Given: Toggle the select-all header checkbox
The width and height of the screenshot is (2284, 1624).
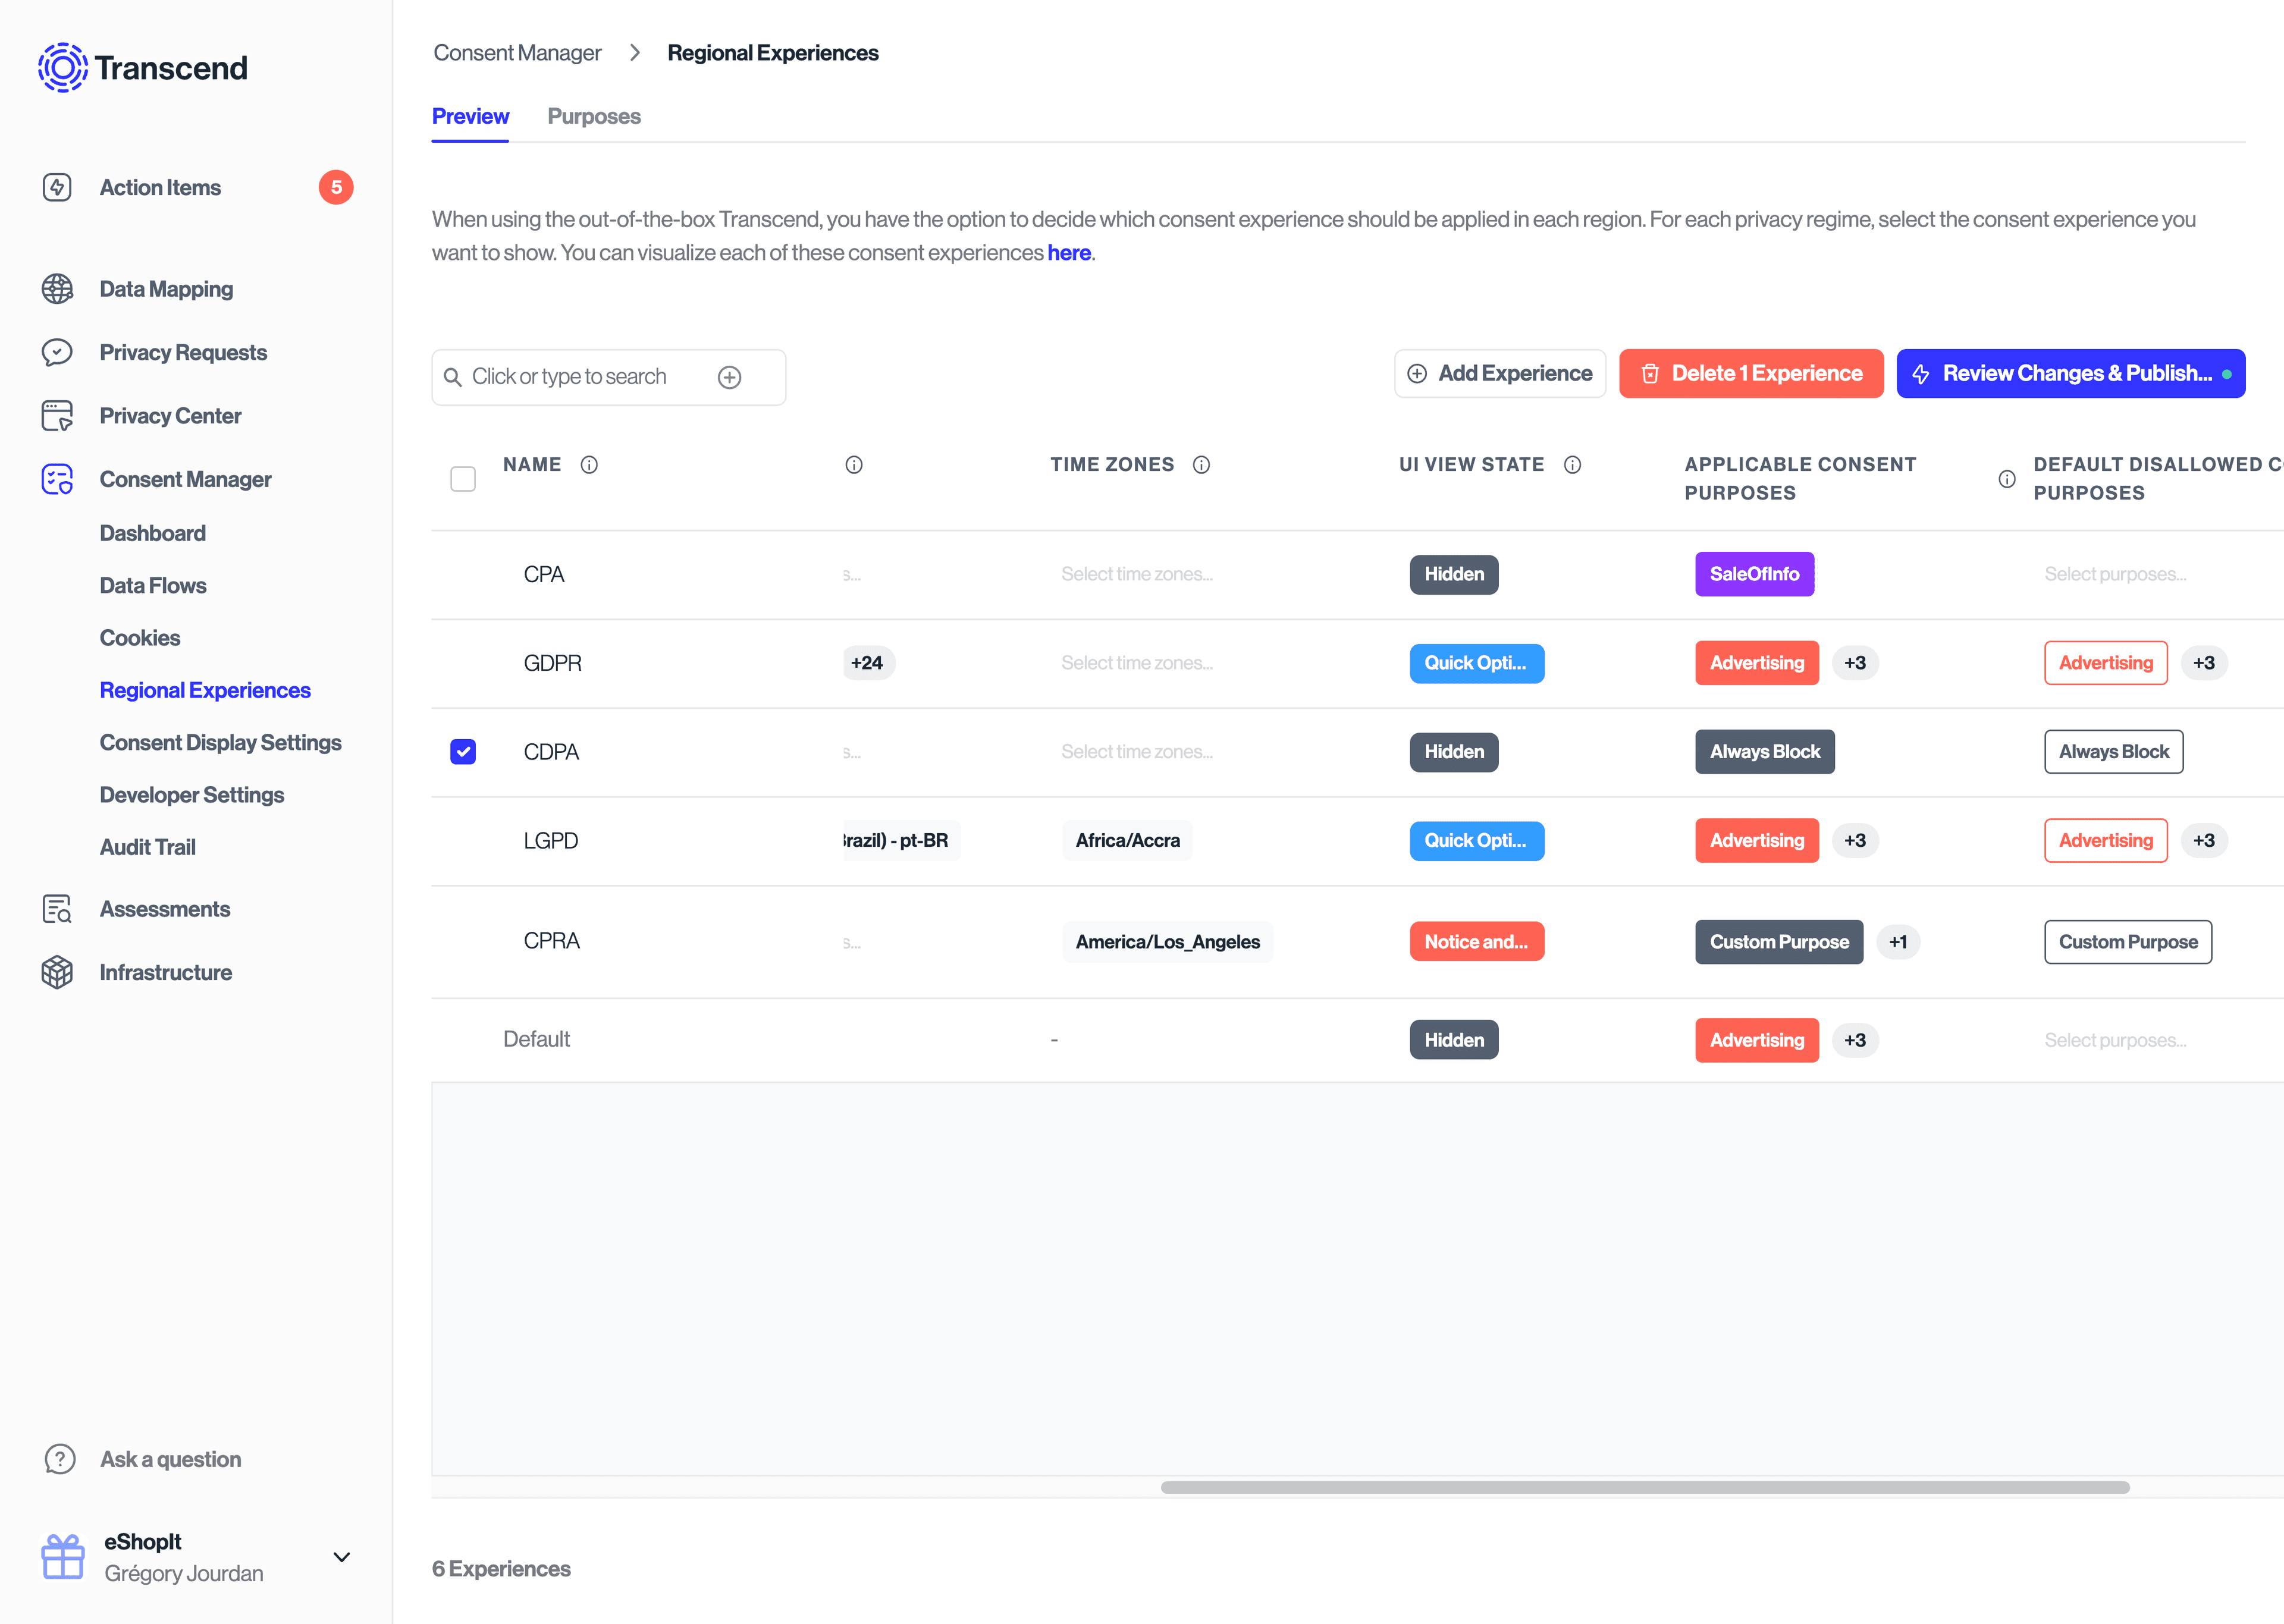Looking at the screenshot, I should 463,479.
